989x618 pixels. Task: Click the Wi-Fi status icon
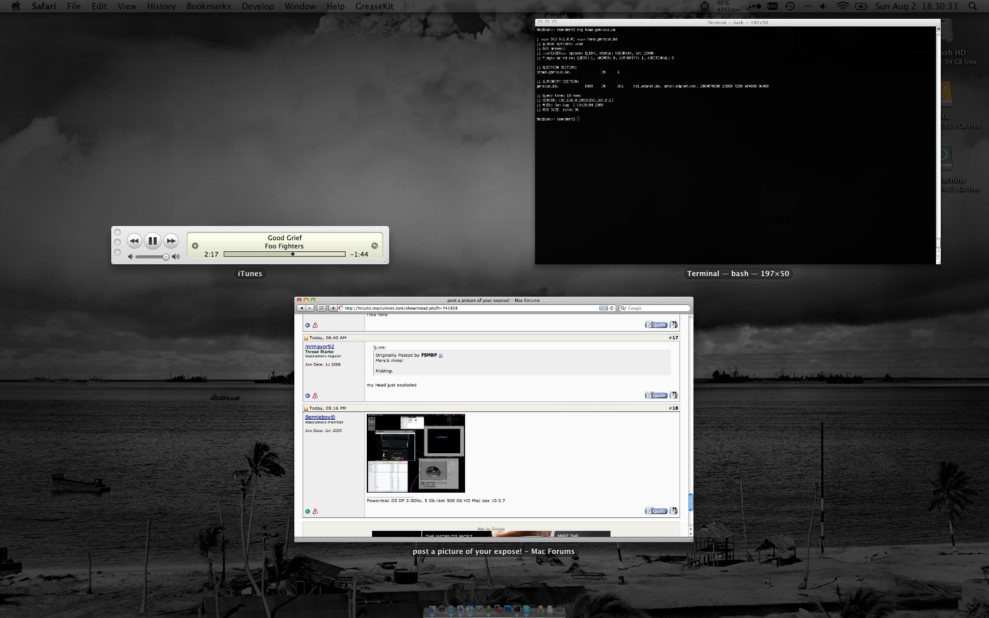843,6
